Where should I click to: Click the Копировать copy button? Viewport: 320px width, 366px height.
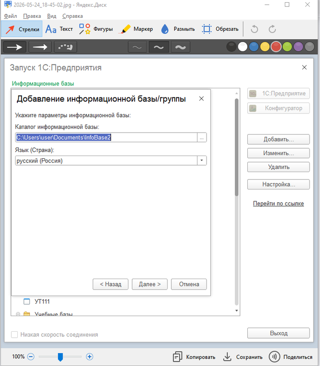[194, 357]
